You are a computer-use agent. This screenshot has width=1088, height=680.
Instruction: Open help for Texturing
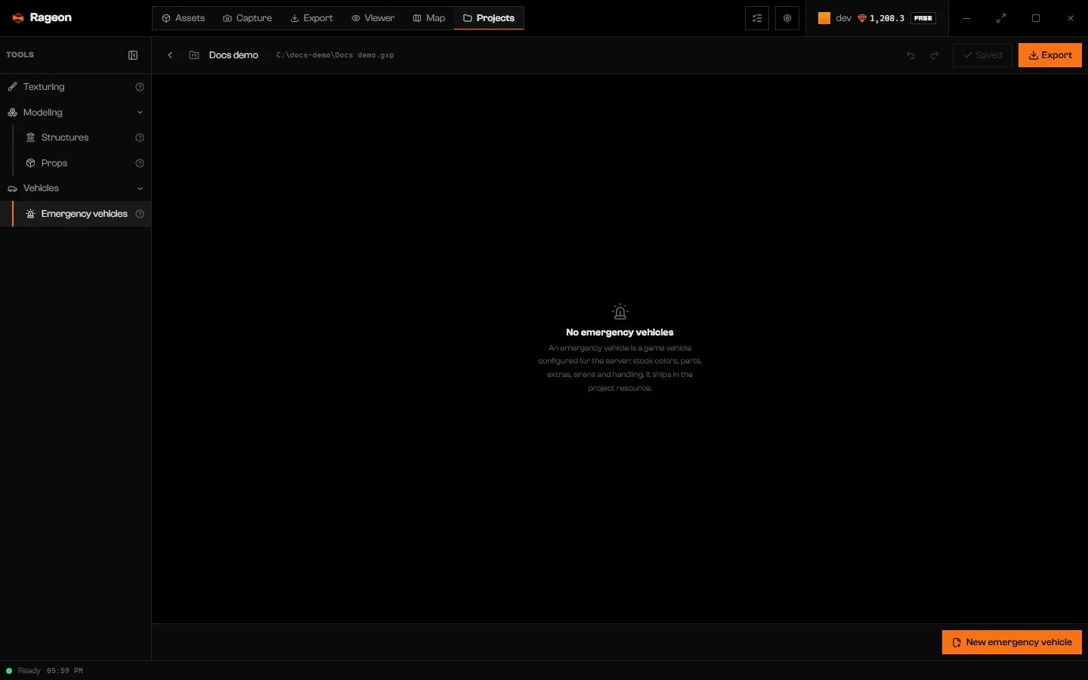(x=140, y=87)
